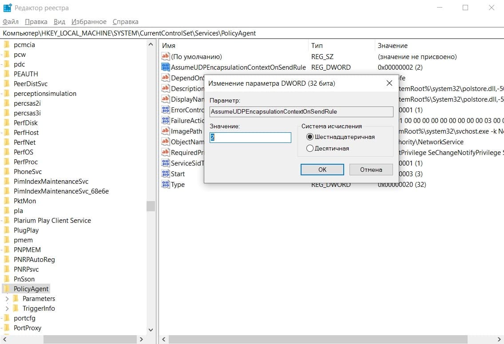504x344 pixels.
Task: Expand the TriggerInfo subkey
Action: pyautogui.click(x=7, y=308)
